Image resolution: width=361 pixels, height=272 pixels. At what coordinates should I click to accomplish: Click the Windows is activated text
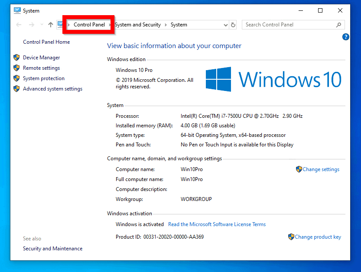click(x=140, y=224)
